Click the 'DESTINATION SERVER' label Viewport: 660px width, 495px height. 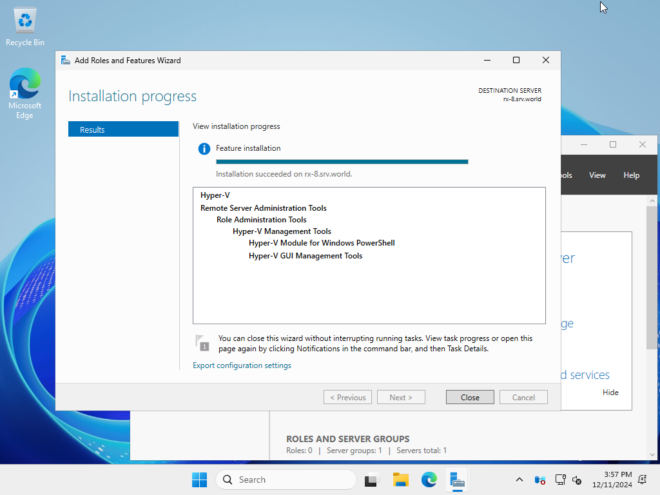(510, 90)
